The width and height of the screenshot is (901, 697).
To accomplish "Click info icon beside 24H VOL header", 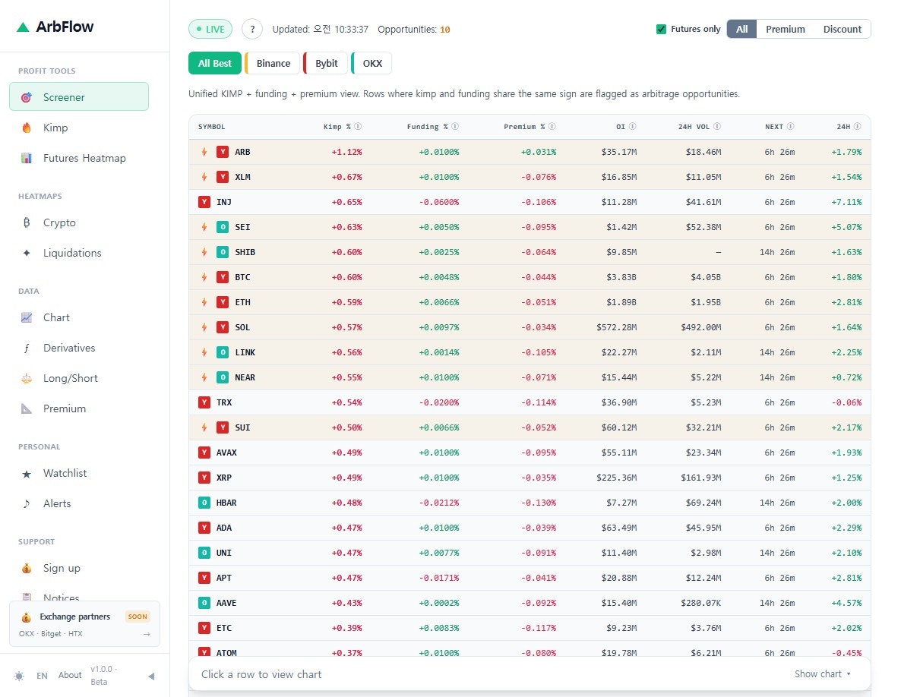I will (x=717, y=126).
